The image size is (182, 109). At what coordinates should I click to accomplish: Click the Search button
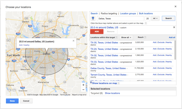click(x=169, y=18)
